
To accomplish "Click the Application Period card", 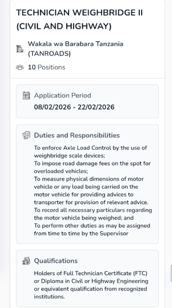I will (87, 101).
